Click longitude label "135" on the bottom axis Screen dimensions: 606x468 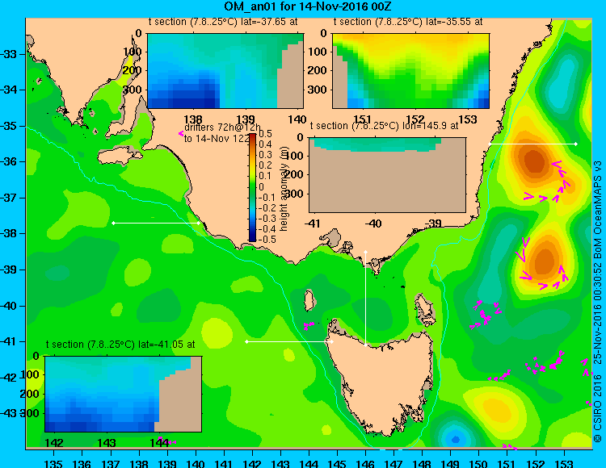[53, 463]
